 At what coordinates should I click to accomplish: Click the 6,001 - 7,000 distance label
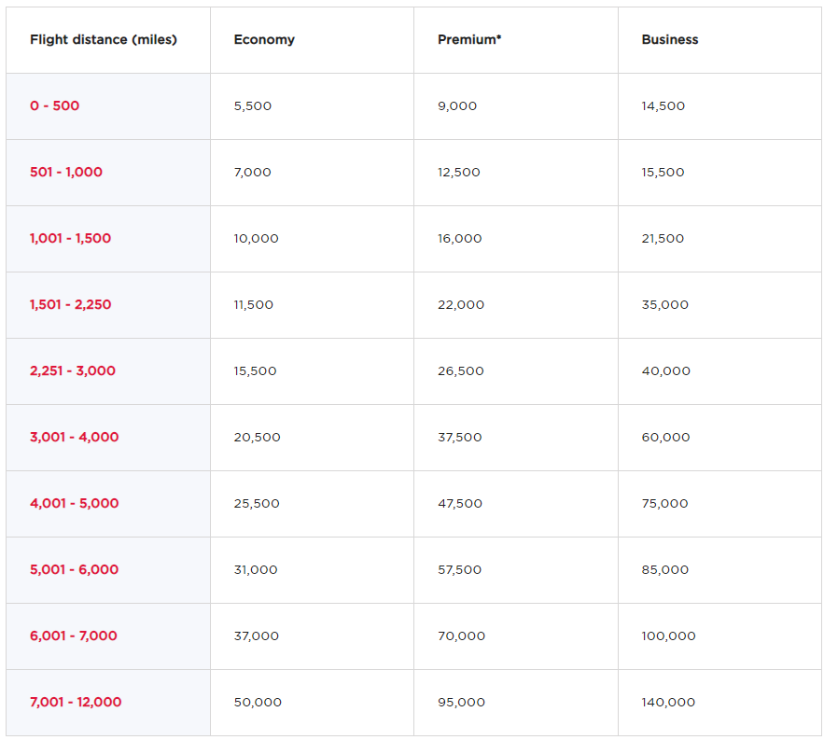pyautogui.click(x=74, y=636)
